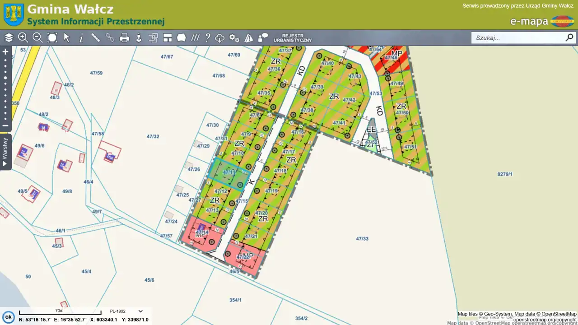Click the search magnifier button
Screen dimensions: 578x325
[569, 38]
